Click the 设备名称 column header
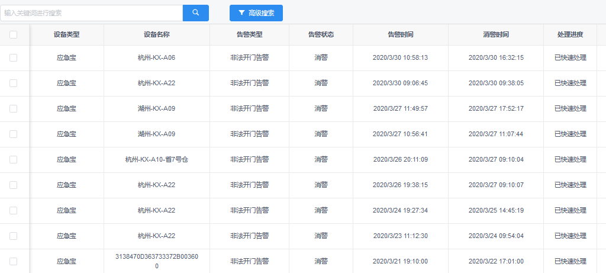This screenshot has width=606, height=273. coord(157,35)
